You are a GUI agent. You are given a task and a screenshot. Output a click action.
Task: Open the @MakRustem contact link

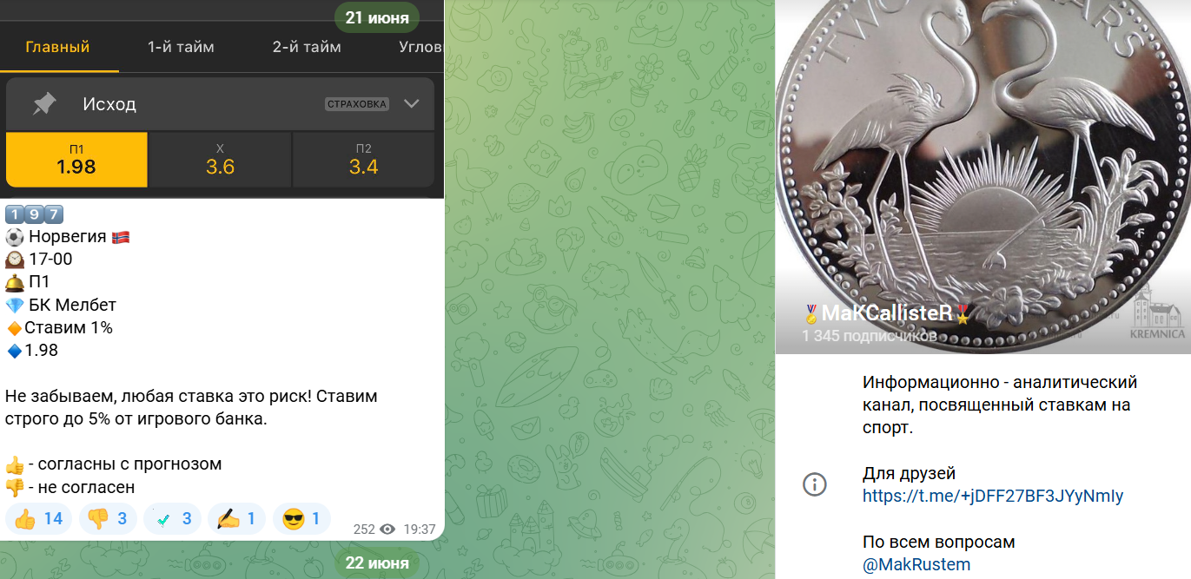coord(916,565)
